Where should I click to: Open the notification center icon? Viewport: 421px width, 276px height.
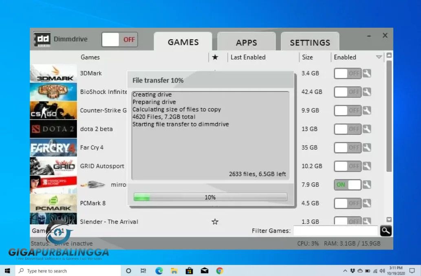pyautogui.click(x=412, y=271)
